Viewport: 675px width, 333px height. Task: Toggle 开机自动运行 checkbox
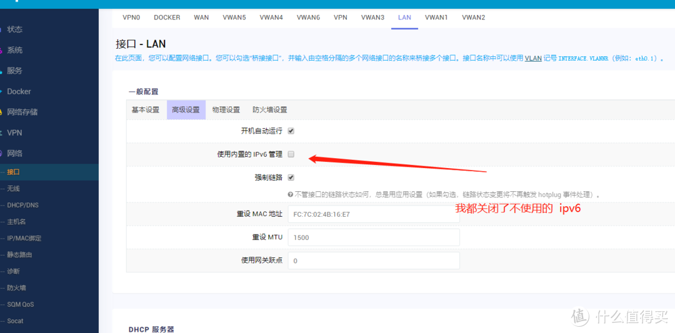click(x=291, y=131)
